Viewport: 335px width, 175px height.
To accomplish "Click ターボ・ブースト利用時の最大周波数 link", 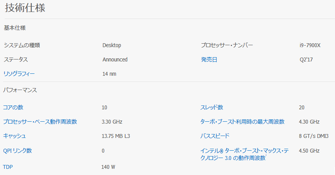I will coord(242,122).
